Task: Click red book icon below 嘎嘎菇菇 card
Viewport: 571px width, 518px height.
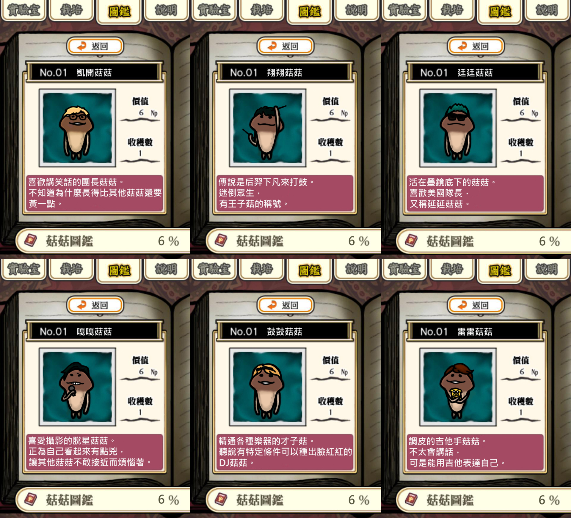Action: (31, 499)
